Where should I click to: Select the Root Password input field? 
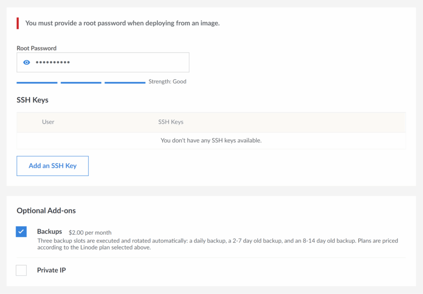coord(103,62)
